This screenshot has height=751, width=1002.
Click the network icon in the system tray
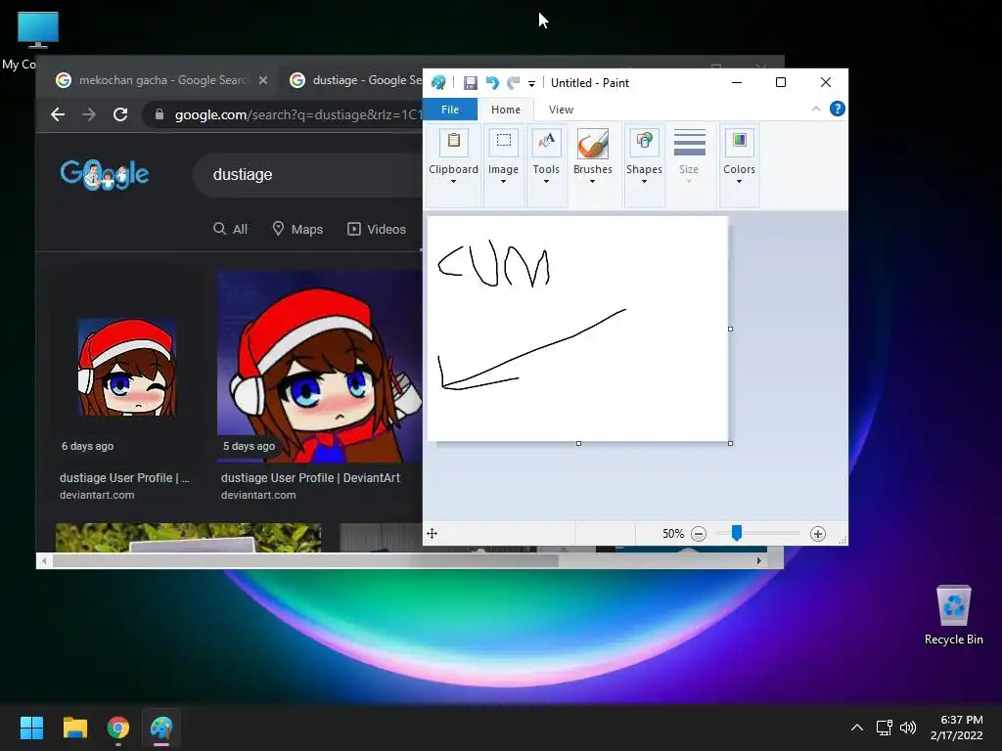click(x=885, y=728)
